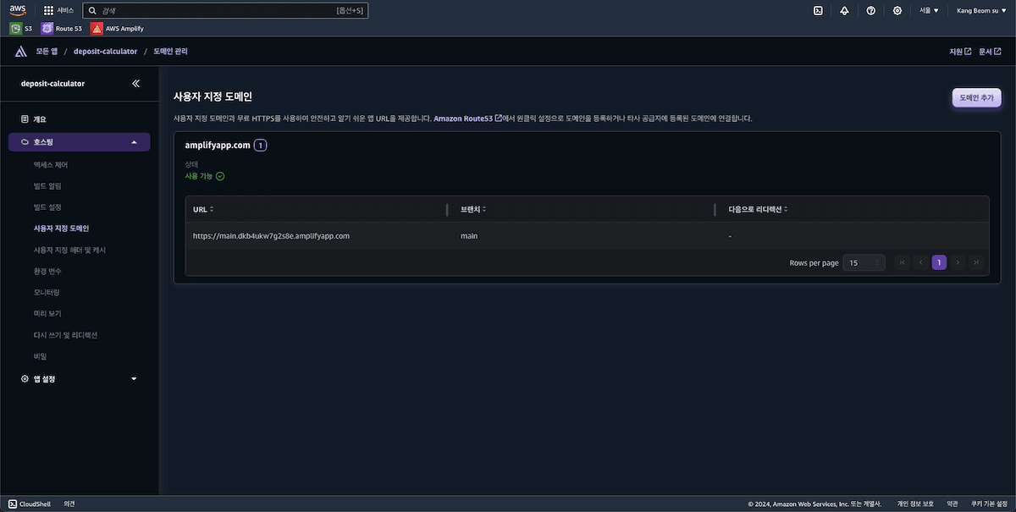Open the settings gear icon
Image resolution: width=1016 pixels, height=512 pixels.
(897, 10)
